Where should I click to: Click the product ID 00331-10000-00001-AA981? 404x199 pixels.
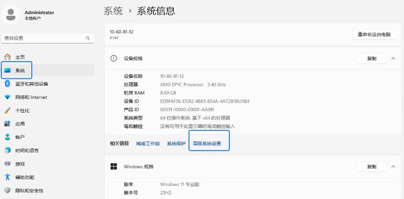click(187, 110)
